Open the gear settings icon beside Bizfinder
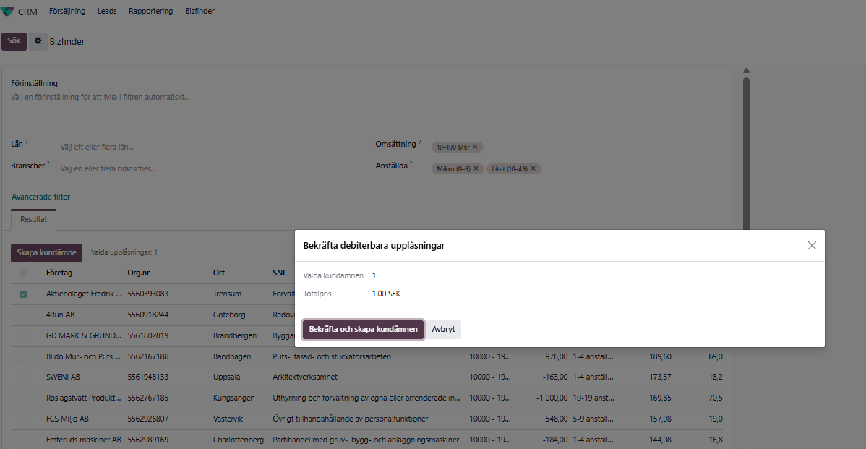 (x=38, y=41)
